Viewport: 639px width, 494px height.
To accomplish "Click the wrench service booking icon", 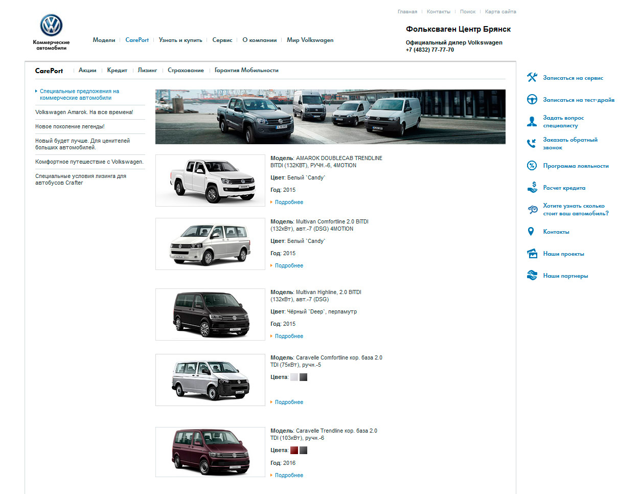I will pyautogui.click(x=532, y=78).
